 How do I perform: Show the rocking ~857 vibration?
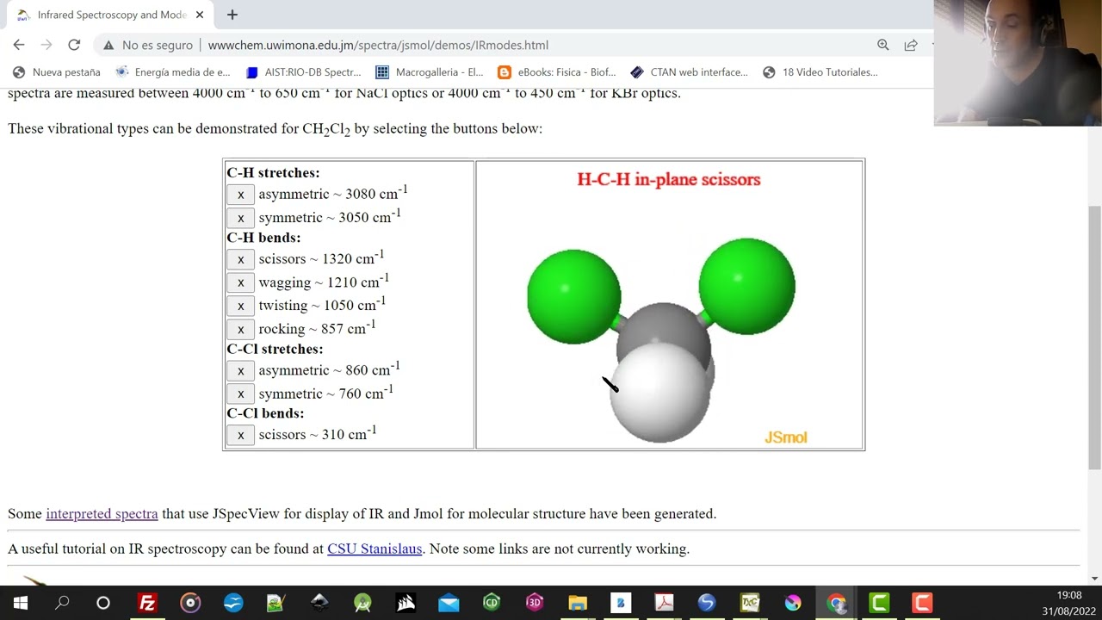tap(241, 329)
